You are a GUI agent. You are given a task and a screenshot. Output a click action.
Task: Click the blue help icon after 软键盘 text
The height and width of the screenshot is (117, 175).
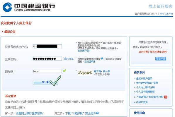[x=102, y=58]
